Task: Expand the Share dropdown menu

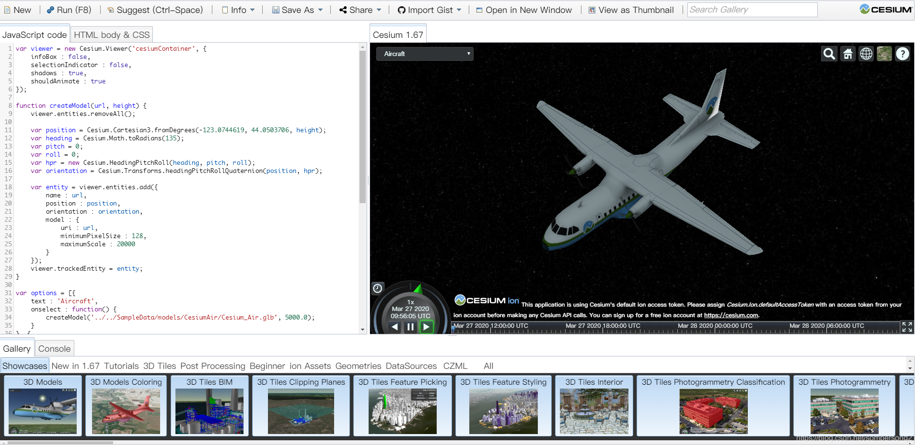Action: pos(360,10)
